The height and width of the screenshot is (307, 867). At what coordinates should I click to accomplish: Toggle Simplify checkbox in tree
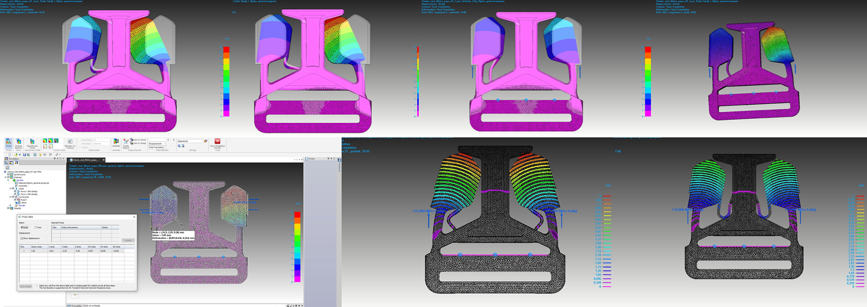[8, 208]
